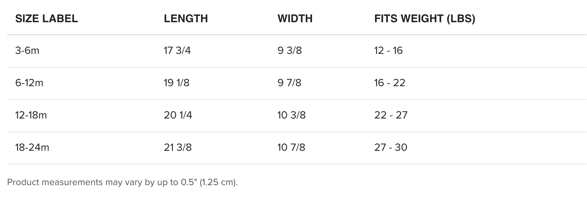Click the 17 3/4 length value
Viewport: 587px width, 208px height.
click(x=177, y=50)
